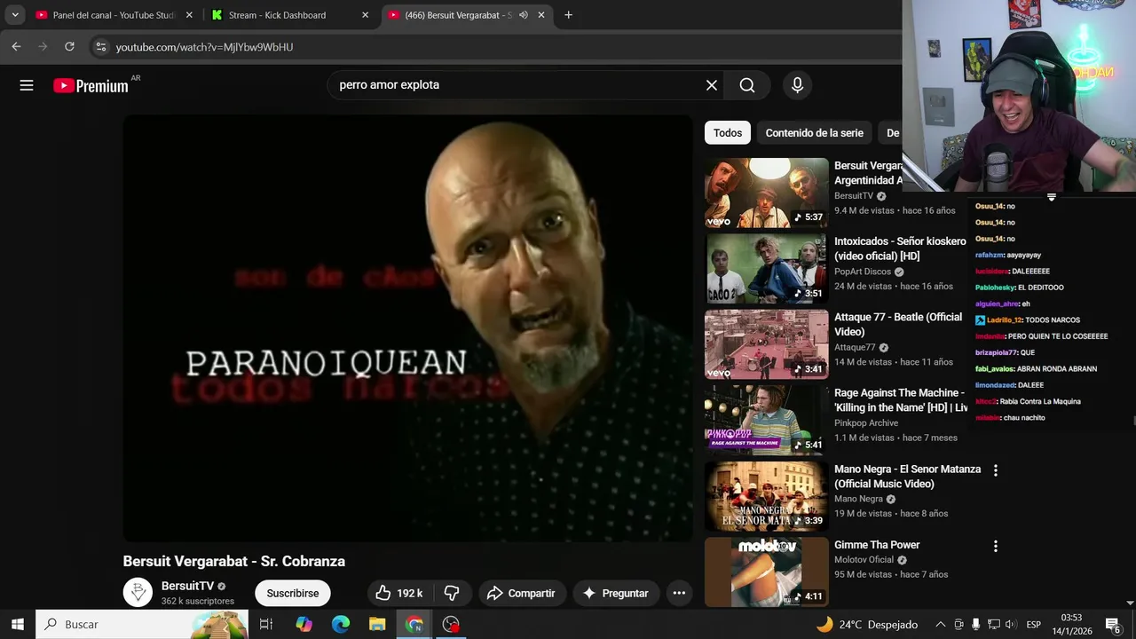The height and width of the screenshot is (639, 1136).
Task: Show hidden system tray icons chevron
Action: pyautogui.click(x=941, y=624)
